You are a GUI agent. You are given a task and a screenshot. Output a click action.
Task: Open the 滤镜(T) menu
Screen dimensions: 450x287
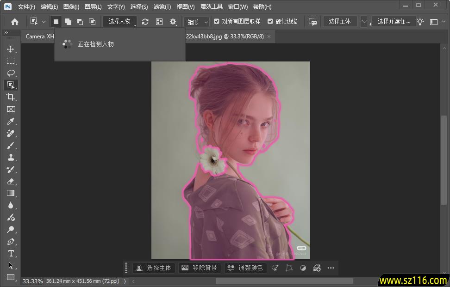click(162, 7)
